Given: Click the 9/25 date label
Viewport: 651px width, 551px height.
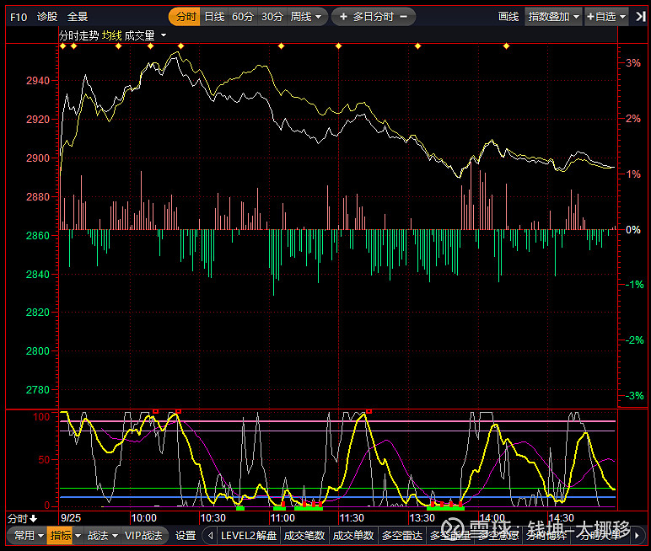Looking at the screenshot, I should pyautogui.click(x=71, y=518).
